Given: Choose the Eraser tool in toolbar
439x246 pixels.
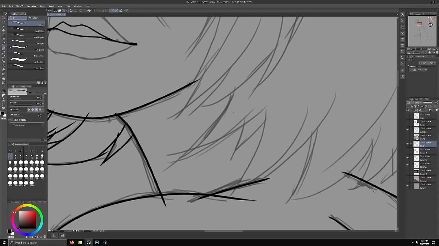Looking at the screenshot, I should coord(4,70).
